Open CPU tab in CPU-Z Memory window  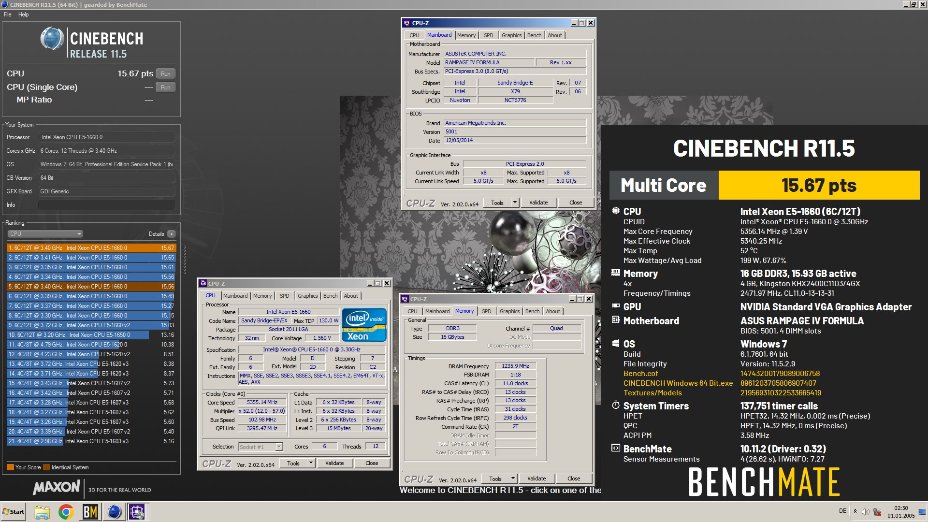412,311
